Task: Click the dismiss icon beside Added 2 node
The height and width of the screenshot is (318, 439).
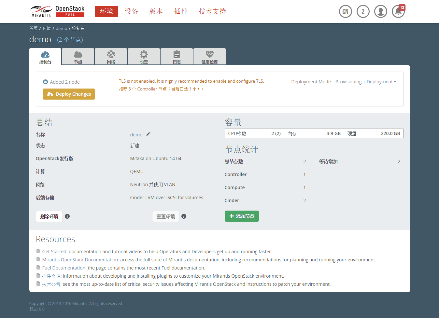Action: pos(45,82)
